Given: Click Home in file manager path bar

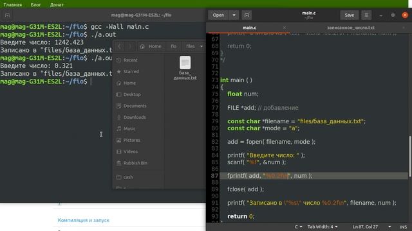Looking at the screenshot, I should pyautogui.click(x=151, y=46).
